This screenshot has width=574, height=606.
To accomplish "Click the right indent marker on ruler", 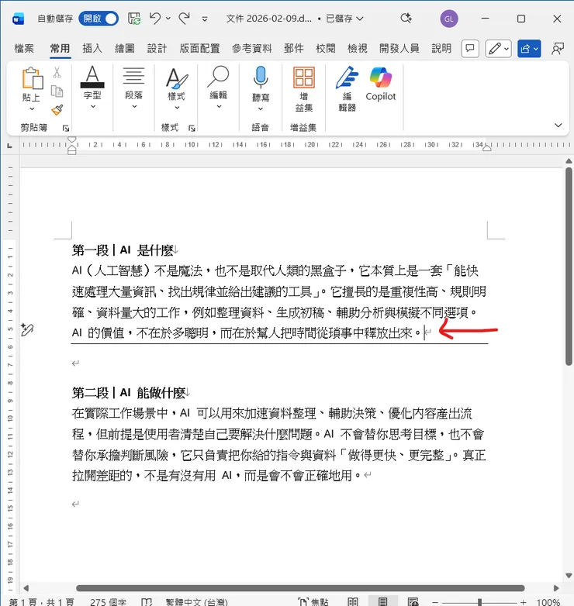I will tap(487, 147).
